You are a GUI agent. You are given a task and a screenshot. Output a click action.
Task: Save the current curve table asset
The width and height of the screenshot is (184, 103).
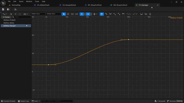(x=3, y=9)
